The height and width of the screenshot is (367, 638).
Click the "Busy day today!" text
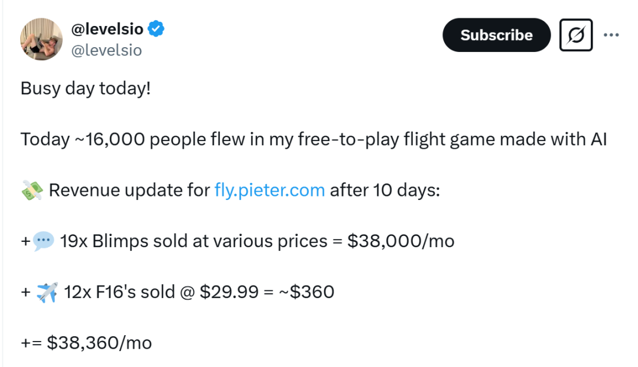86,89
